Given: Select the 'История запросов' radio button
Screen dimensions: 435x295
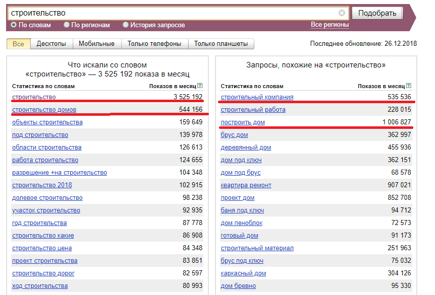Looking at the screenshot, I should click(x=126, y=25).
